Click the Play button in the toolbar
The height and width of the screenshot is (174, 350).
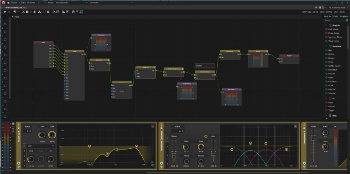coord(5,12)
